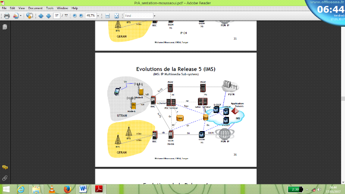The height and width of the screenshot is (194, 345).
Task: Open the Comments panel in left sidebar
Action: click(5, 167)
